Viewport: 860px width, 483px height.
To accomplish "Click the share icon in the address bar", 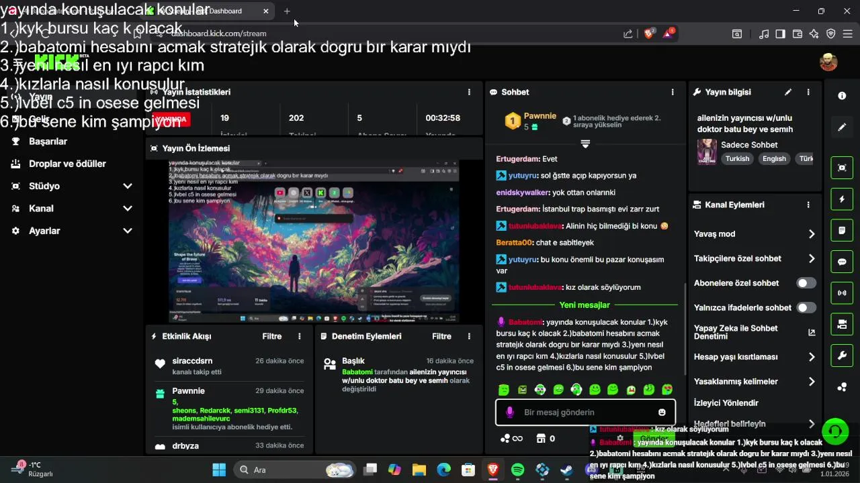I will [x=628, y=34].
